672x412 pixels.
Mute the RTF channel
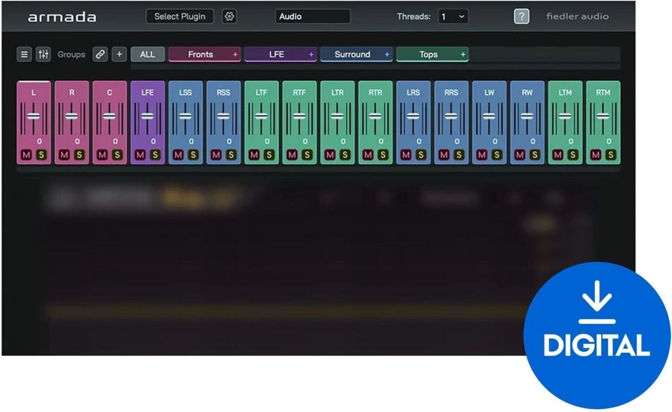coord(292,154)
